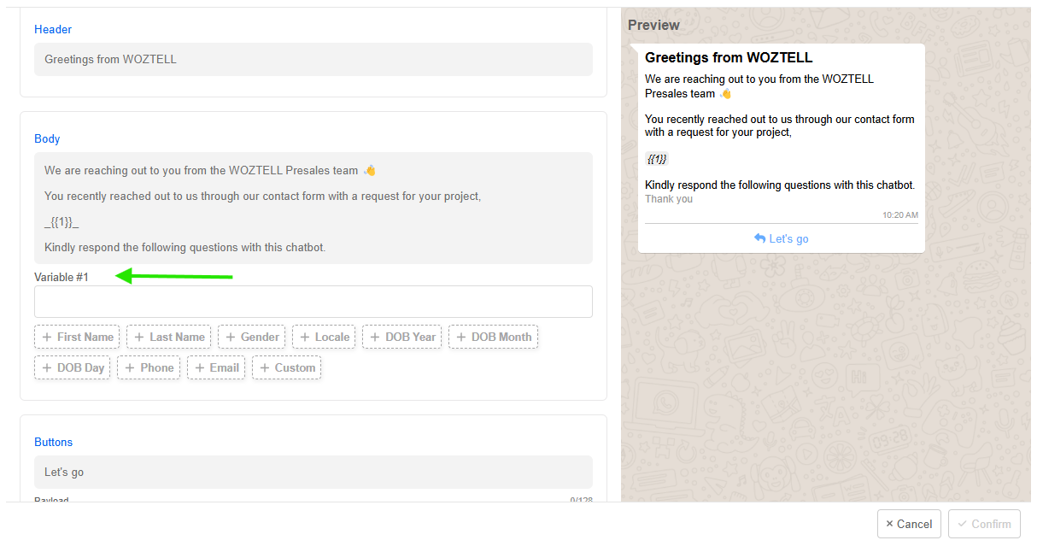Insert the DOB Month variable
This screenshot has height=552, width=1037.
pyautogui.click(x=493, y=337)
